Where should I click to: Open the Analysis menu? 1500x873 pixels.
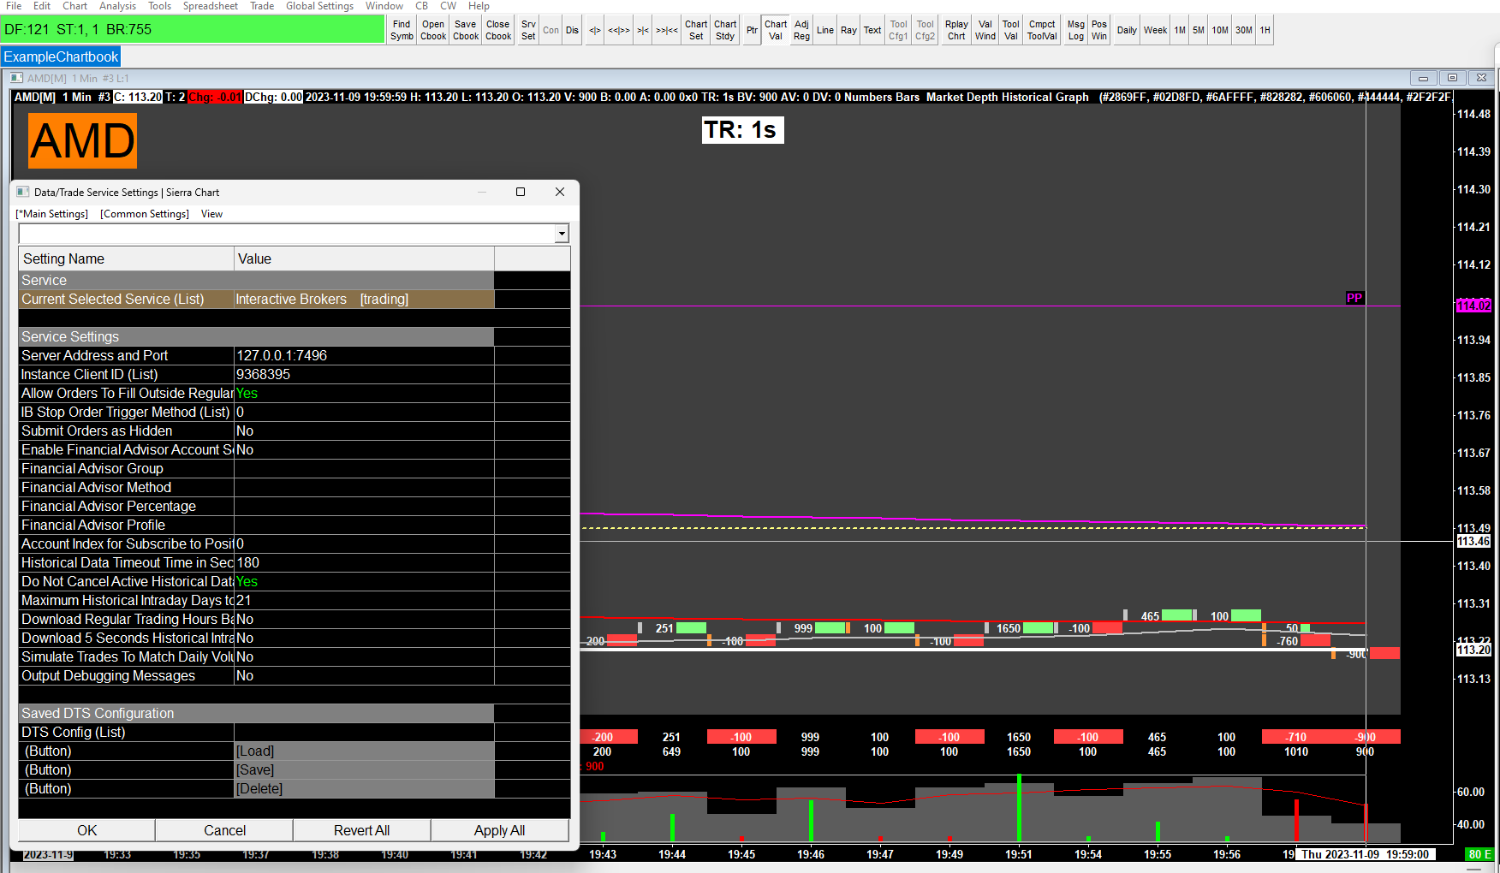click(x=117, y=6)
